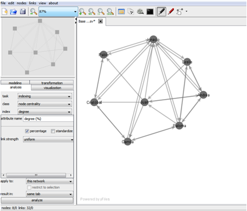247x211 pixels.
Task: Select the black pencil edit tool
Action: pos(162,12)
